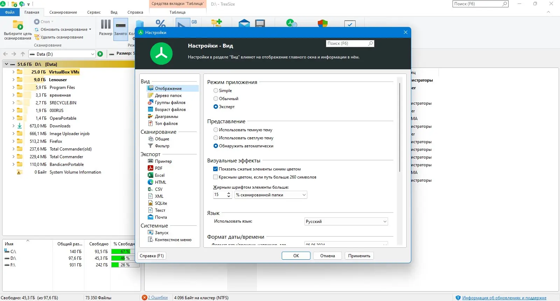Open the % сканированной папки dropdown
Viewport: 560px width, 301px height.
(x=271, y=195)
